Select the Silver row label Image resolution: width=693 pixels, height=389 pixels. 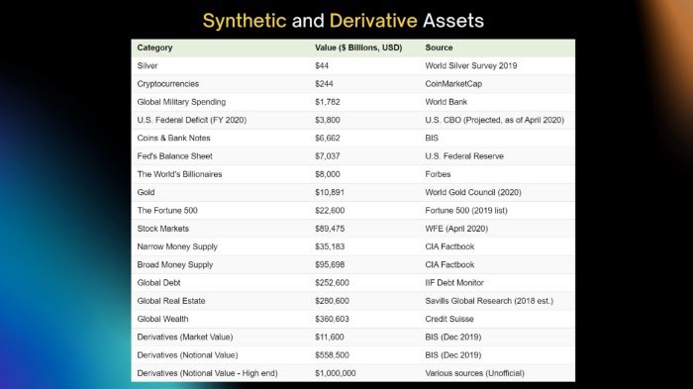click(148, 66)
